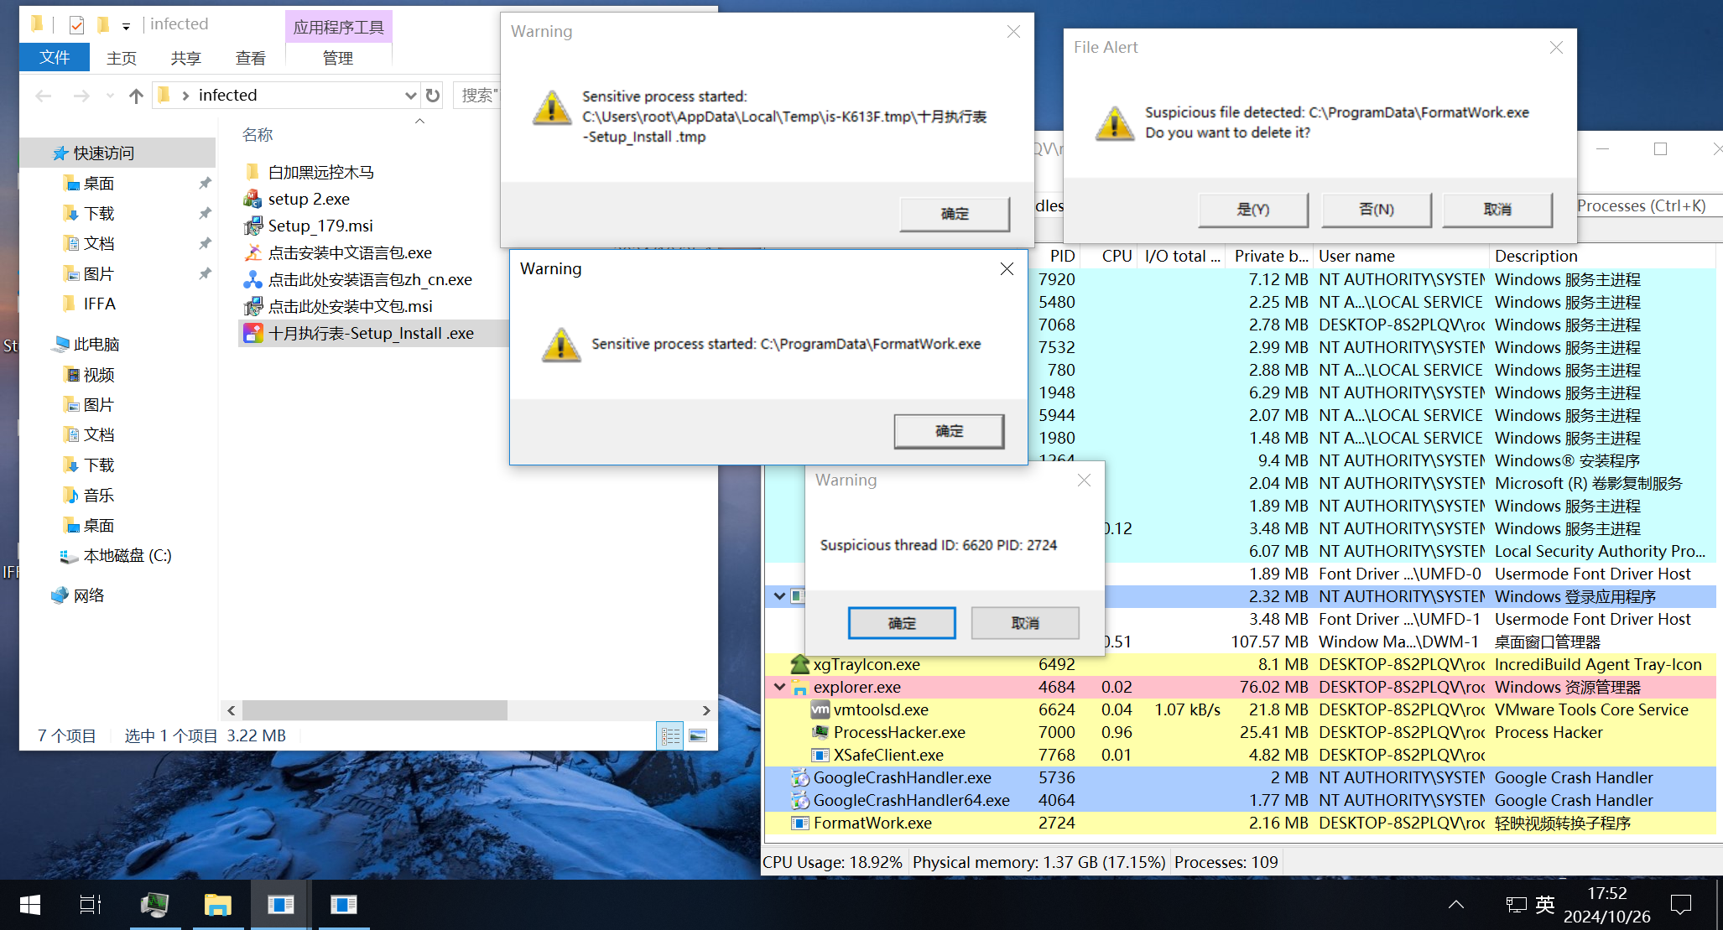Click the Explorer horizontal scrollbar thumb
This screenshot has height=930, width=1723.
375,710
